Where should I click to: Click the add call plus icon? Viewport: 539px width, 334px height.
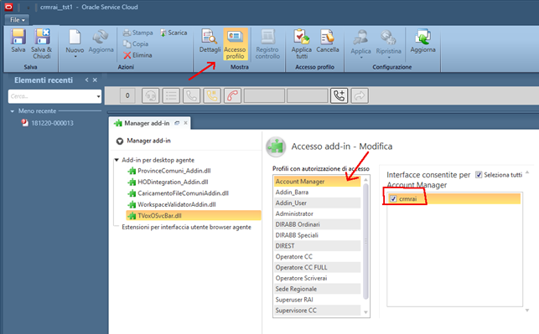[339, 95]
